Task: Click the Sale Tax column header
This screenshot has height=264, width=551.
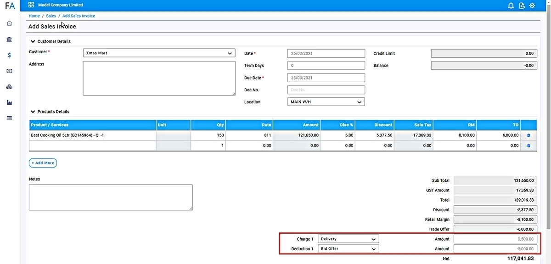Action: tap(414, 125)
